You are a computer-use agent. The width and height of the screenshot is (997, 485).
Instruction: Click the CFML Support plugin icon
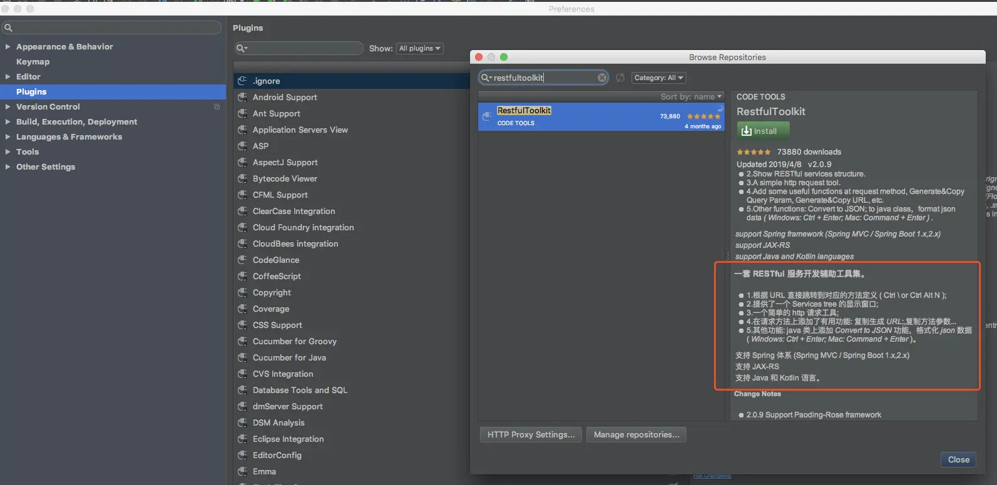(x=242, y=195)
